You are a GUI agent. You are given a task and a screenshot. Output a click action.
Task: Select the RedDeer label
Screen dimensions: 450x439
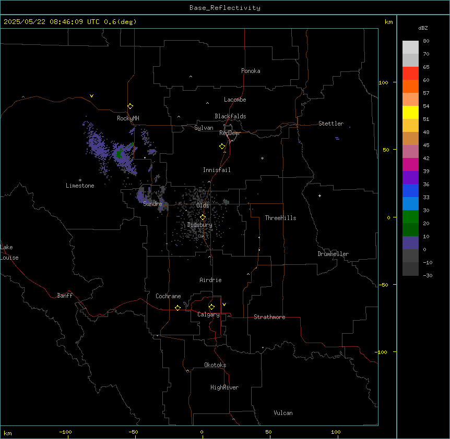click(230, 133)
